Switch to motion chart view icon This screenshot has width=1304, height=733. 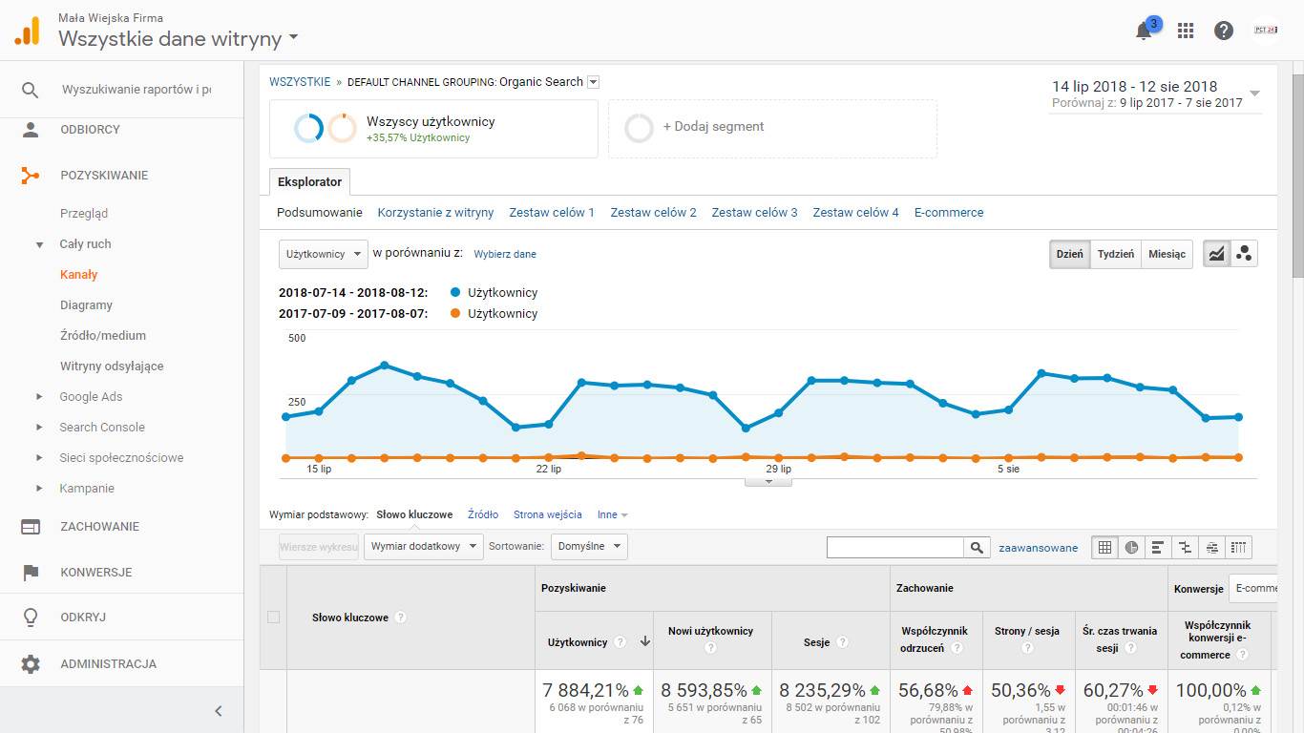click(1244, 254)
